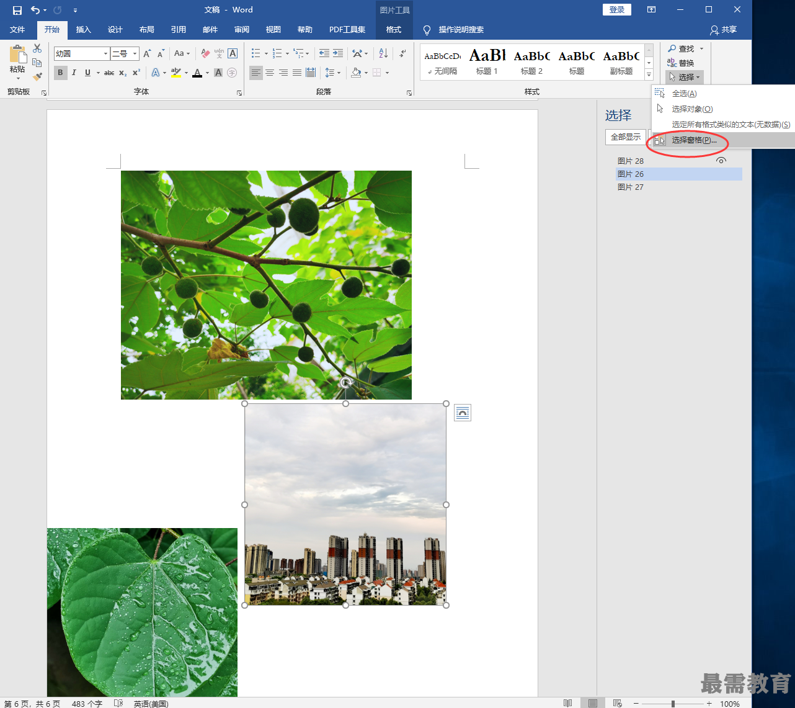Image resolution: width=795 pixels, height=708 pixels.
Task: Apply superscript x² formatting
Action: (x=136, y=73)
